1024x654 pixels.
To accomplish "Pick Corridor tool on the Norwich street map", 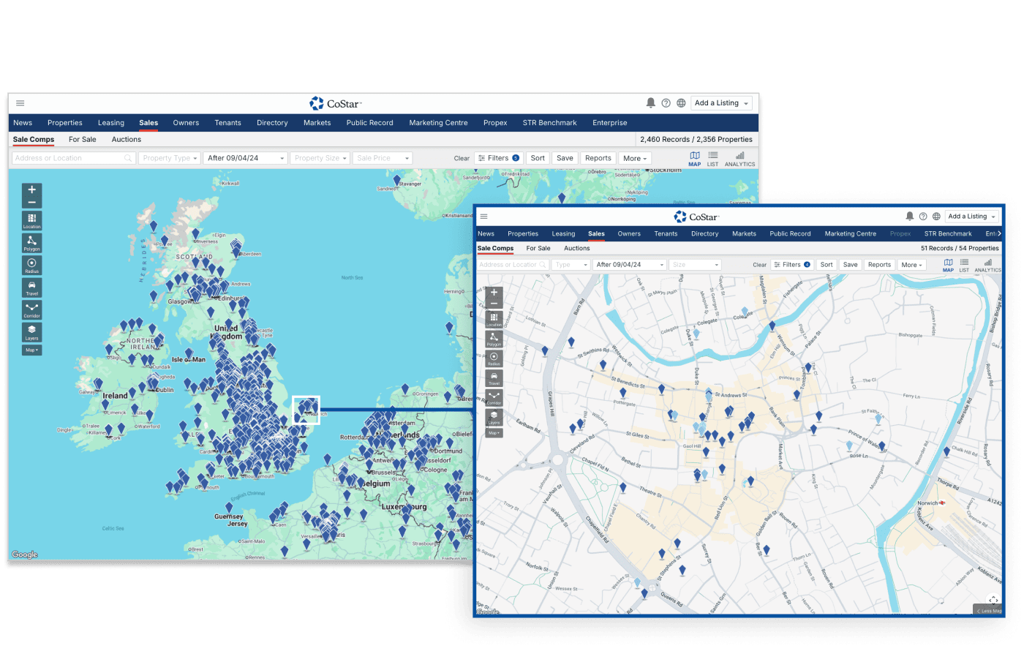I will point(494,397).
